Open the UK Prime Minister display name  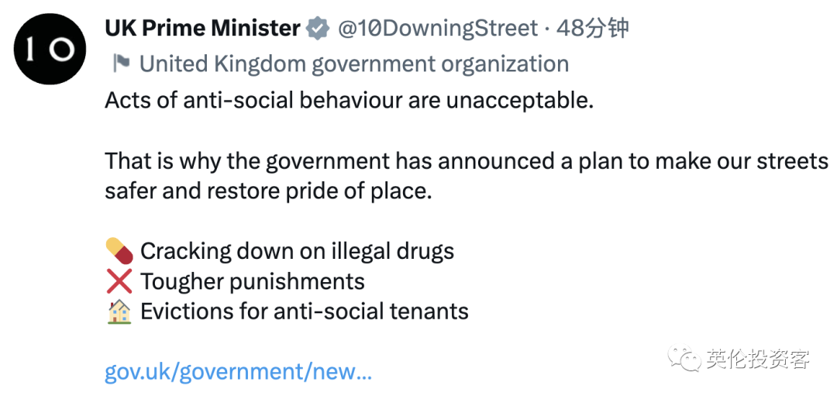tap(203, 28)
